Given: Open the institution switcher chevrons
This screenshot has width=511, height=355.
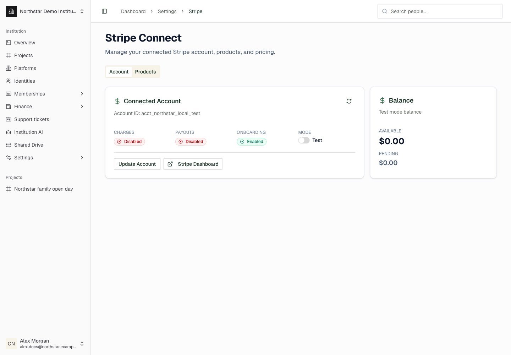Looking at the screenshot, I should coord(82,11).
